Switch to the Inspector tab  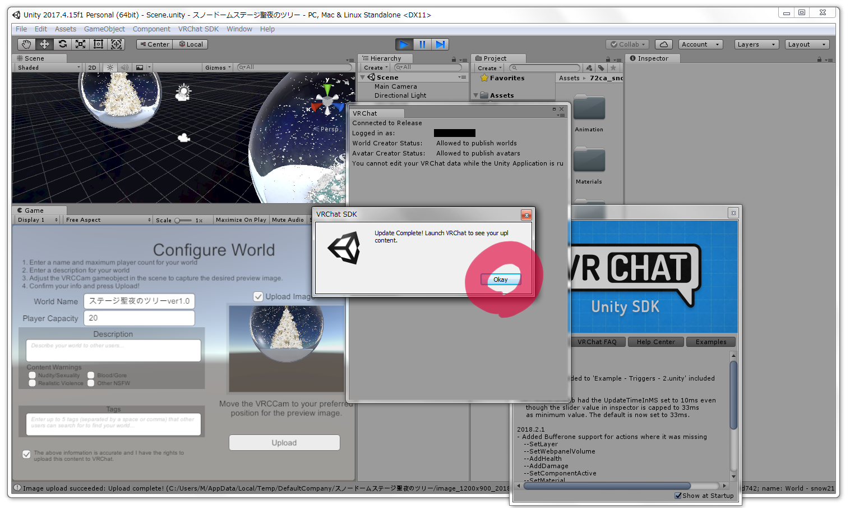click(653, 58)
